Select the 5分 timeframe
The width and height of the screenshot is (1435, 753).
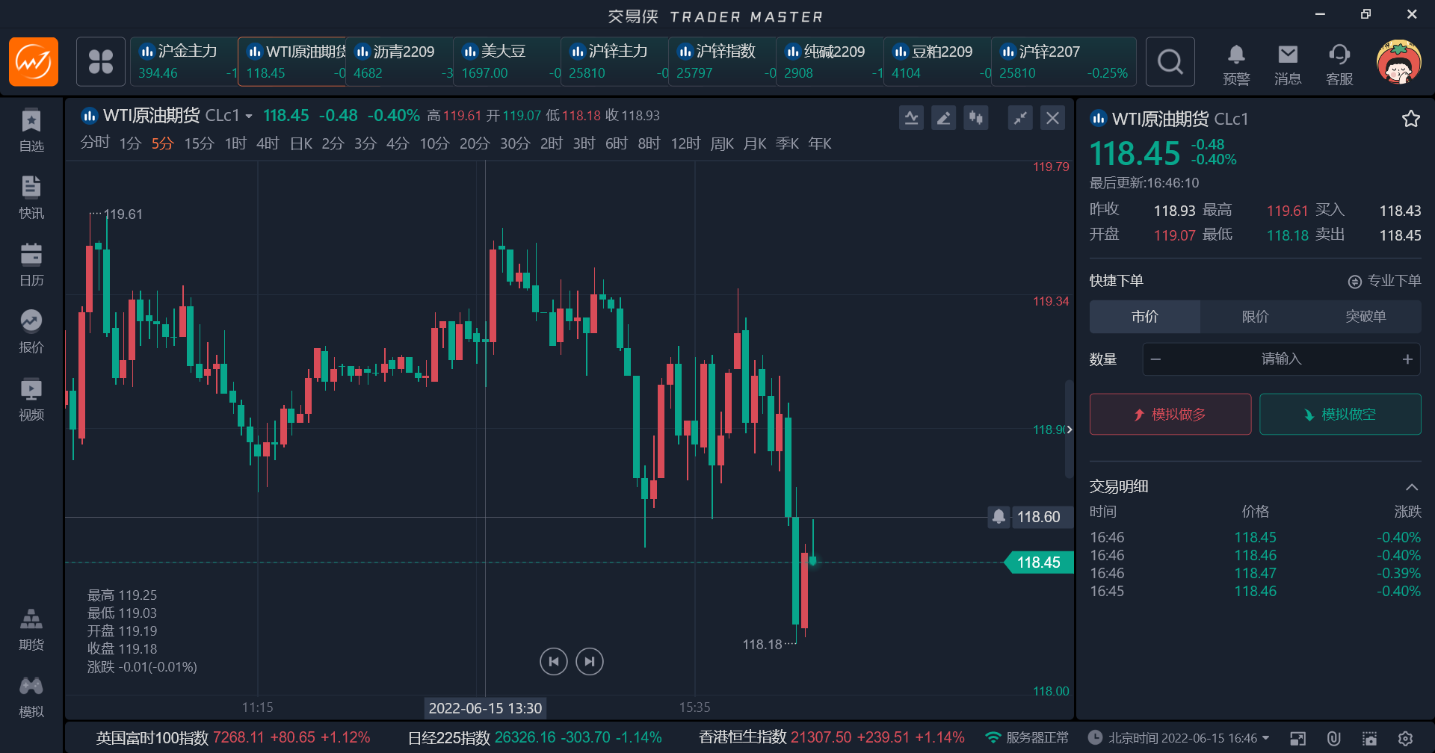tap(162, 143)
